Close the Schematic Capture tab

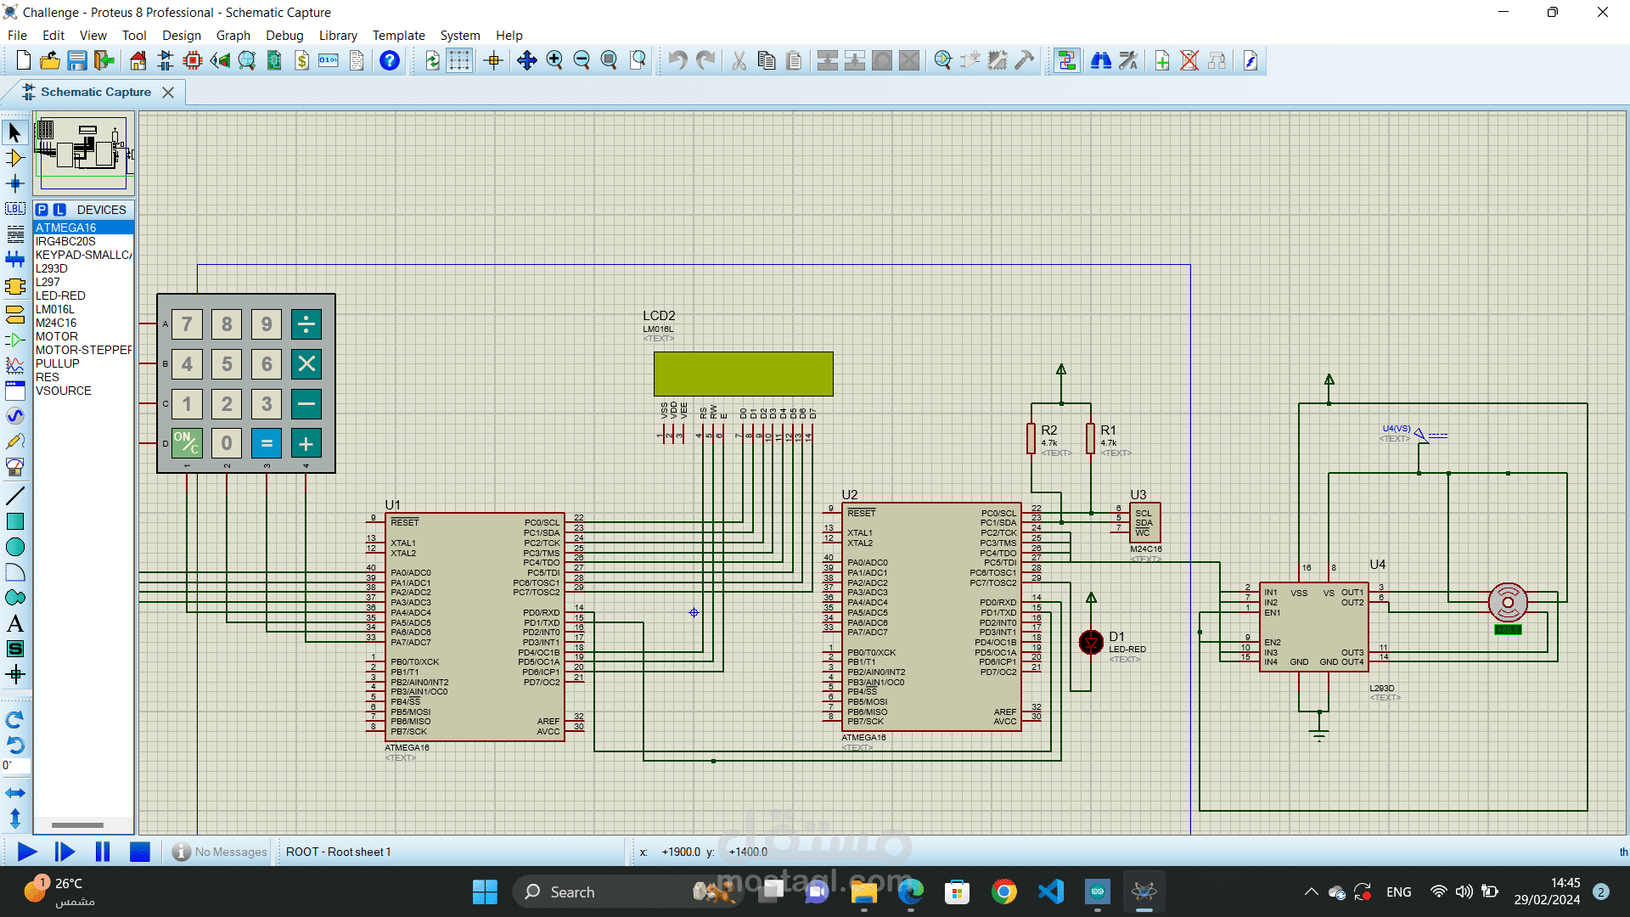(x=168, y=93)
